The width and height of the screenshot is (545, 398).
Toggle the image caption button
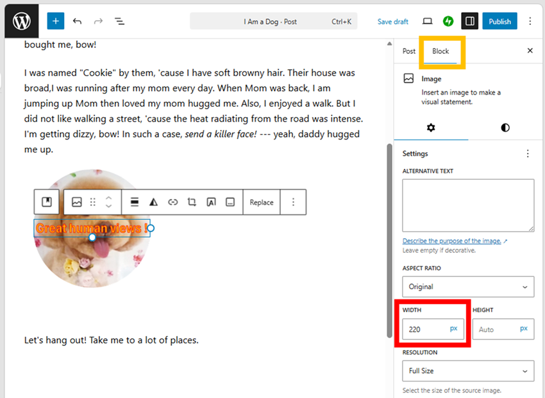[x=230, y=202]
